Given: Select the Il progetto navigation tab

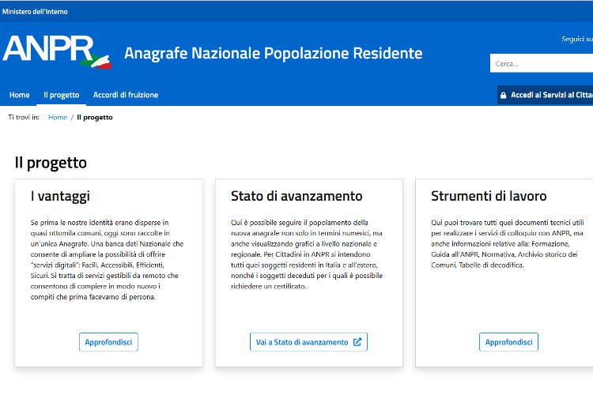Looking at the screenshot, I should [62, 95].
